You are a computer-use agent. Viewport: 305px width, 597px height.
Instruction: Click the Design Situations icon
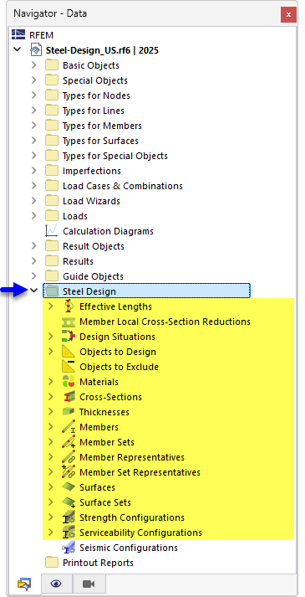coord(69,337)
